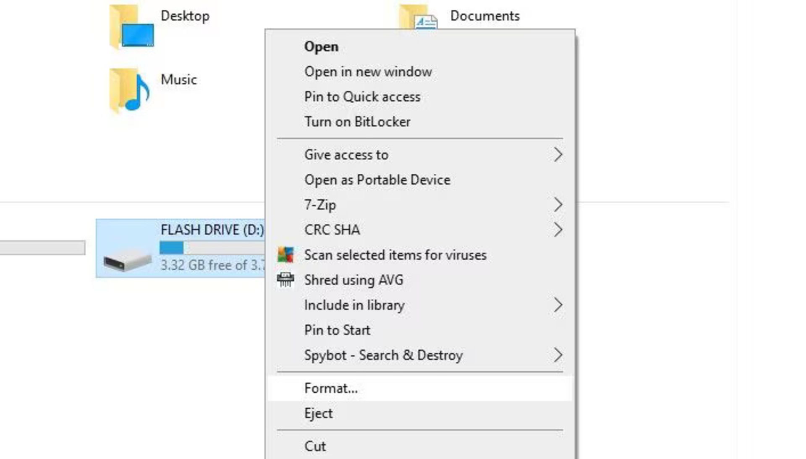
Task: Click the Desktop folder icon
Action: pyautogui.click(x=131, y=27)
